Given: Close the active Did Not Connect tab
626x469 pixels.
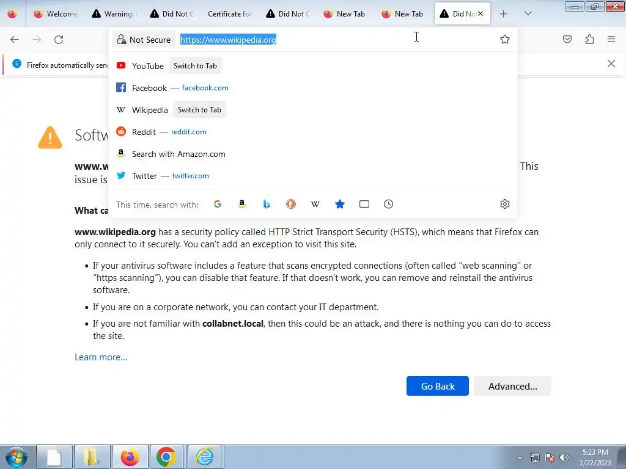Looking at the screenshot, I should 481,13.
